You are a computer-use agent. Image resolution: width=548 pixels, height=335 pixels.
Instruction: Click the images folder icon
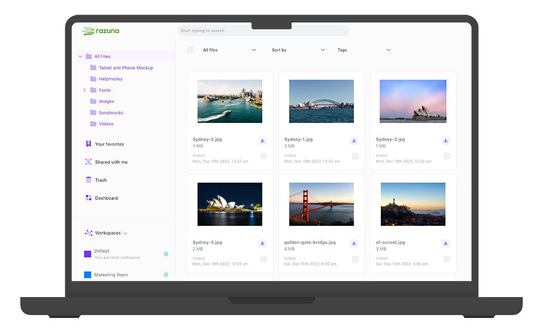[x=93, y=101]
